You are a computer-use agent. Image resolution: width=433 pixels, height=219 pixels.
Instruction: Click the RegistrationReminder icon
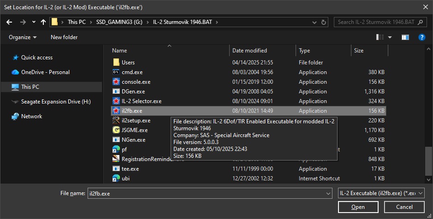[x=116, y=159]
